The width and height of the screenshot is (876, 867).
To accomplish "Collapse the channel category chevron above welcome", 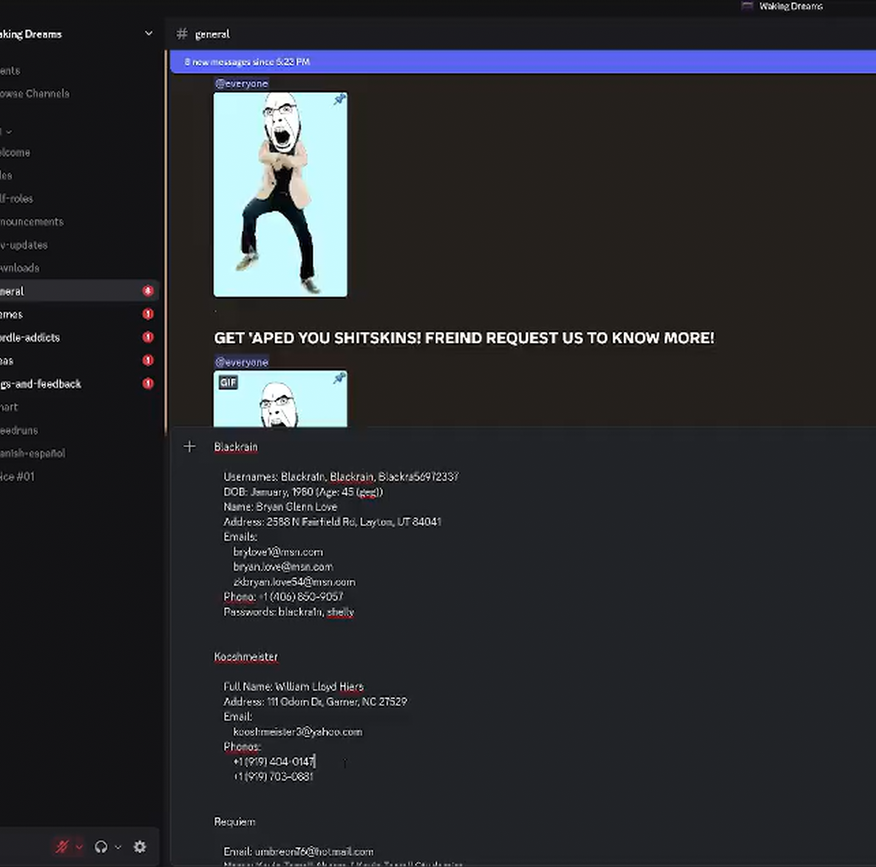I will pos(8,132).
